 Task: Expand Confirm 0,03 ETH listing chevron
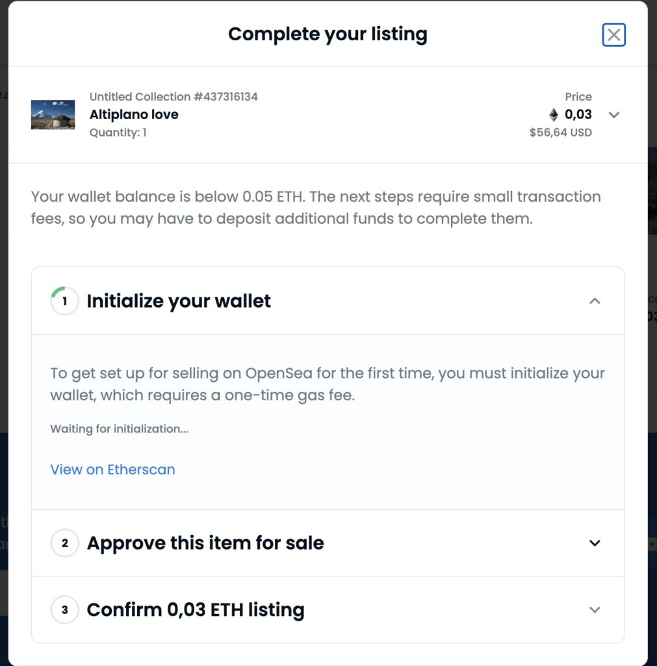tap(595, 610)
